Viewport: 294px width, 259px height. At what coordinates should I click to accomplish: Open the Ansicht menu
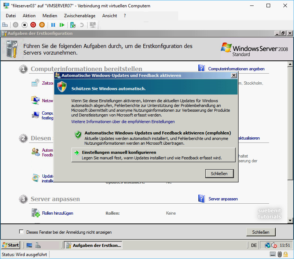(x=110, y=16)
